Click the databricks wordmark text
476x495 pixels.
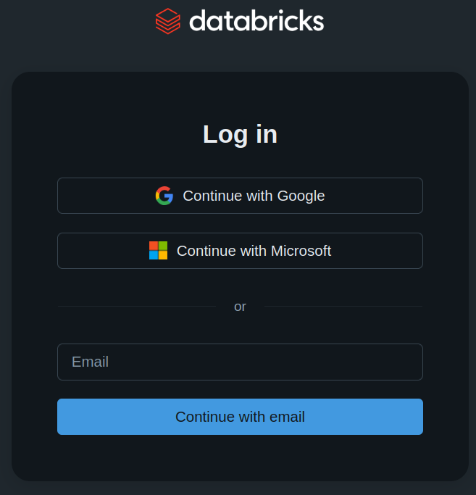pyautogui.click(x=256, y=20)
